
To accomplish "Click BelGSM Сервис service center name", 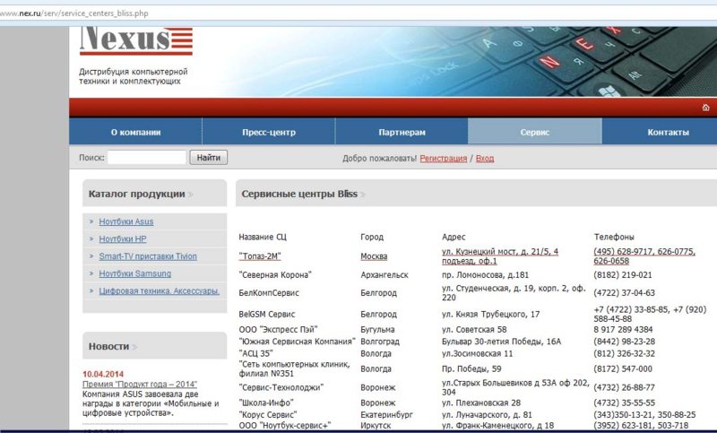I will click(266, 314).
